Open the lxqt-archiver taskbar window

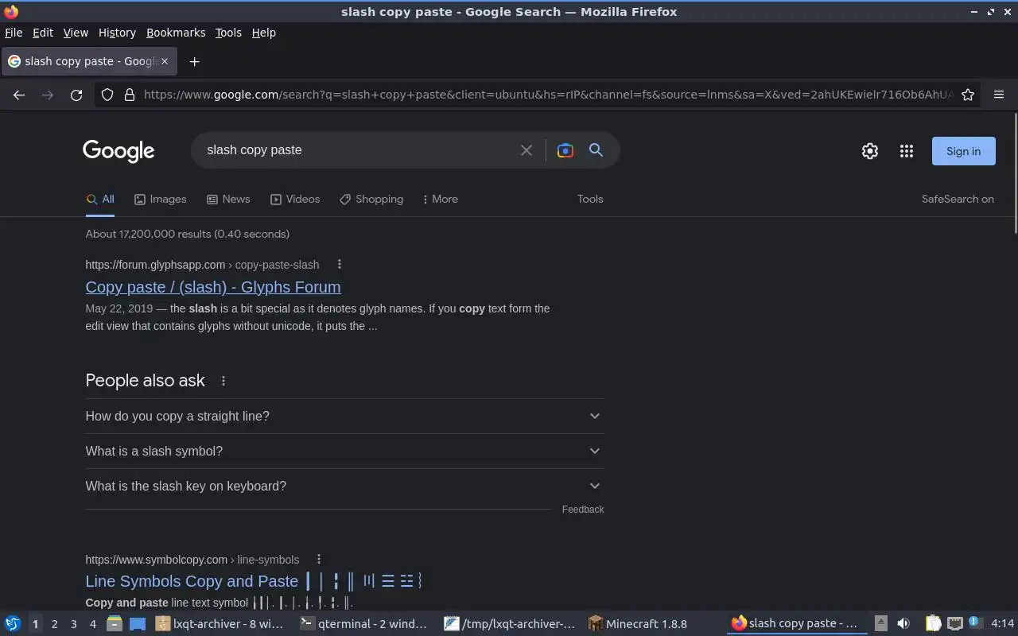[x=220, y=623]
